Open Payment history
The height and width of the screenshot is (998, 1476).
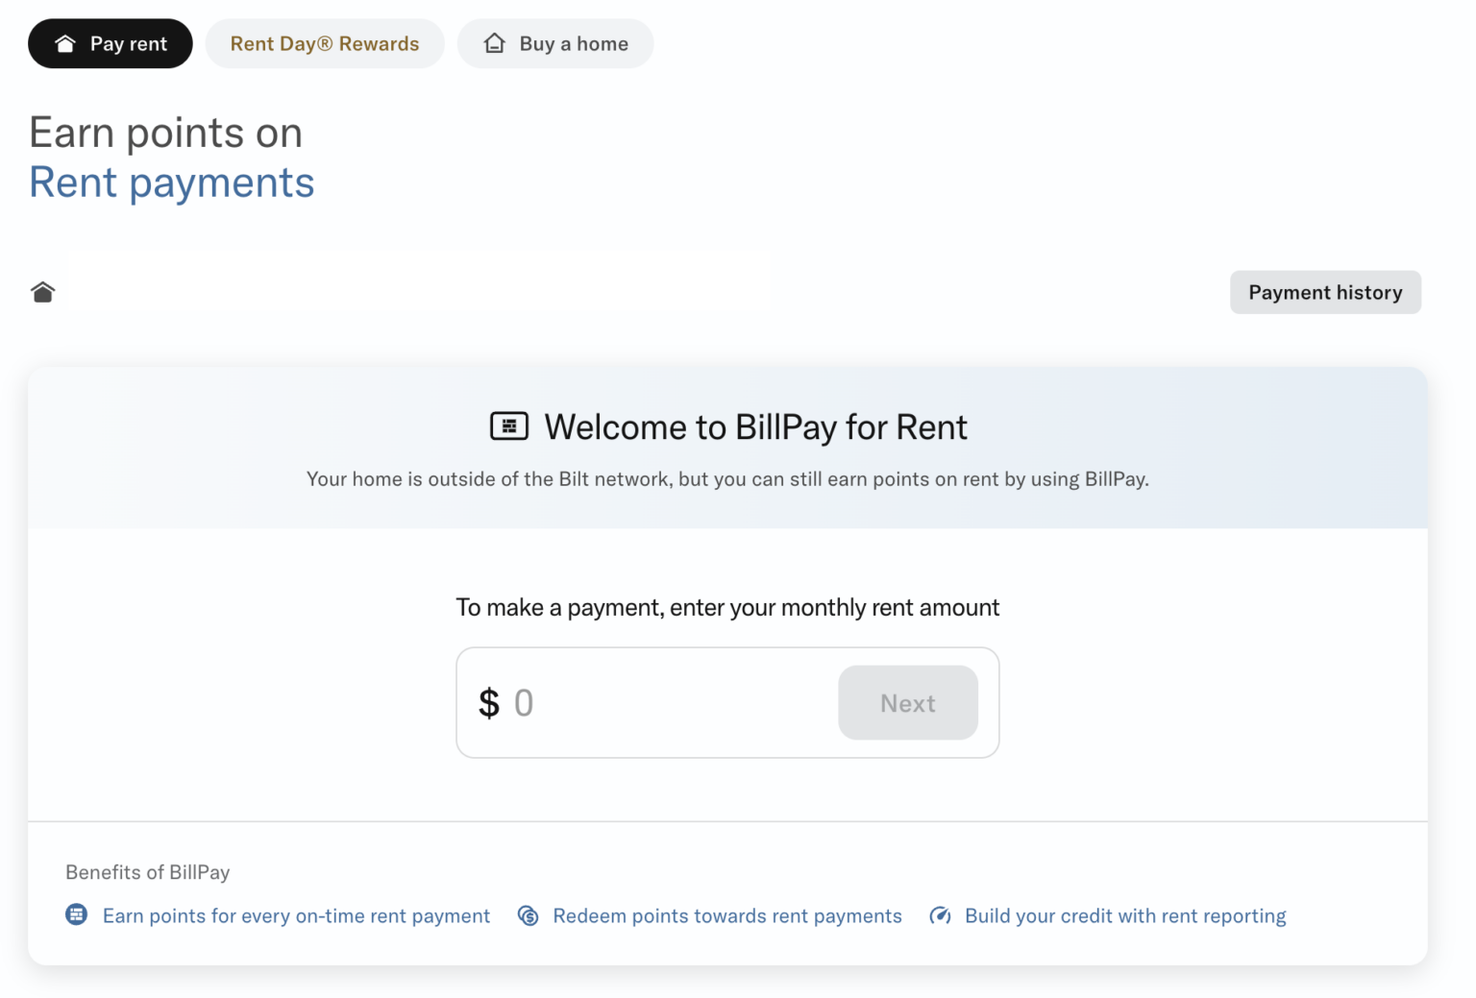tap(1325, 292)
